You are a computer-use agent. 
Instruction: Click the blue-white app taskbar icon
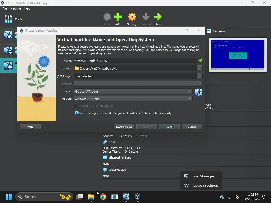tap(114, 197)
